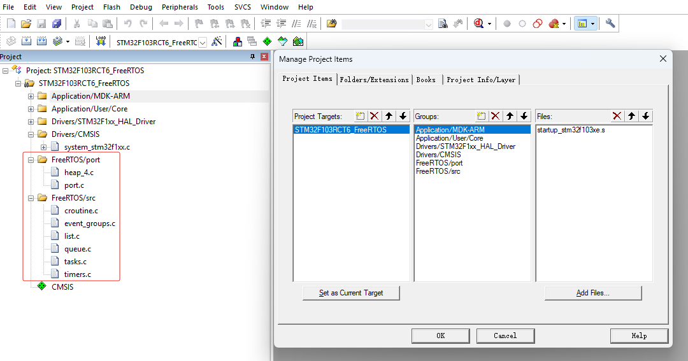Move selected file down arrow

click(x=645, y=117)
